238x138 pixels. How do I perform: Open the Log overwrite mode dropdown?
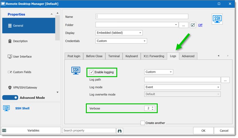(182, 94)
